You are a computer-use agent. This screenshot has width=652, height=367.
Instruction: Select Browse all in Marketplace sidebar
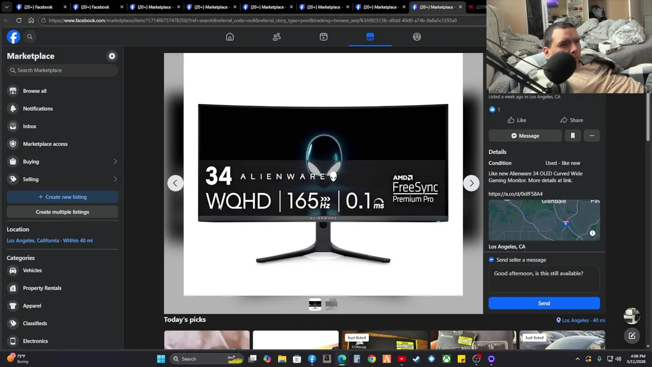pyautogui.click(x=62, y=91)
